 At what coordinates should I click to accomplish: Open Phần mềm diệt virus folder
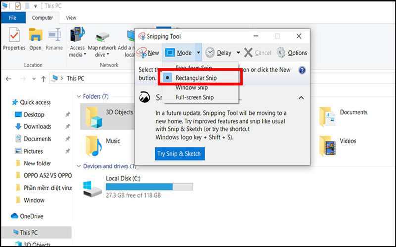(44, 188)
